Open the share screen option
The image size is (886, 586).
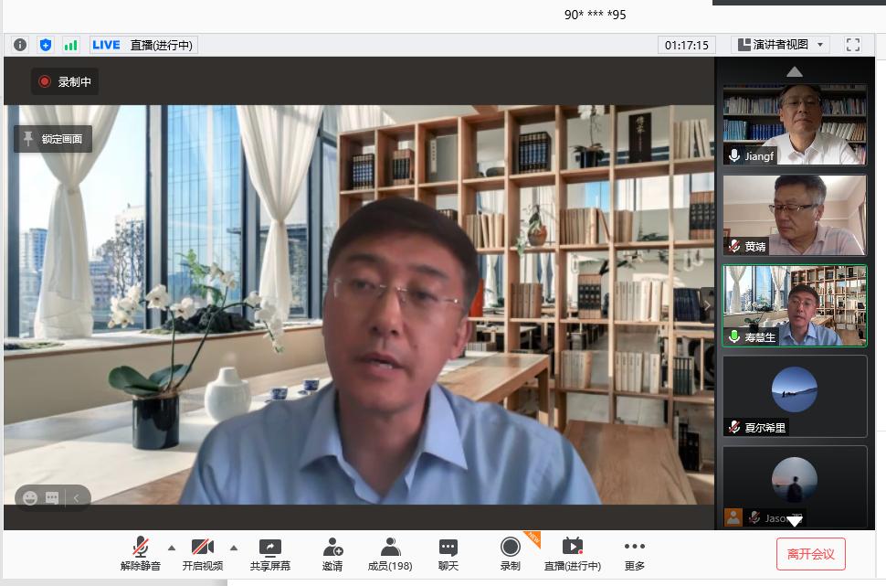270,554
